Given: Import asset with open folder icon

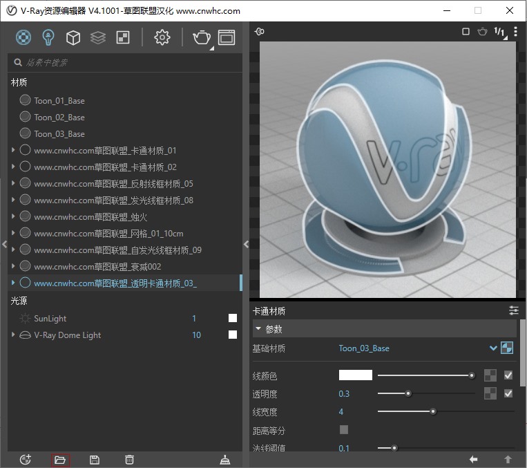Looking at the screenshot, I should click(60, 460).
